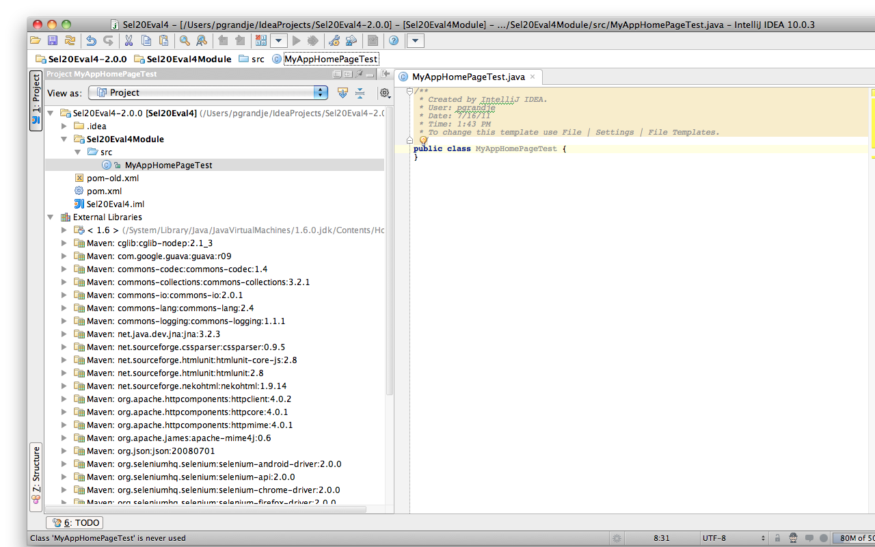Minimize the Project tool window
The height and width of the screenshot is (547, 875).
[x=371, y=74]
